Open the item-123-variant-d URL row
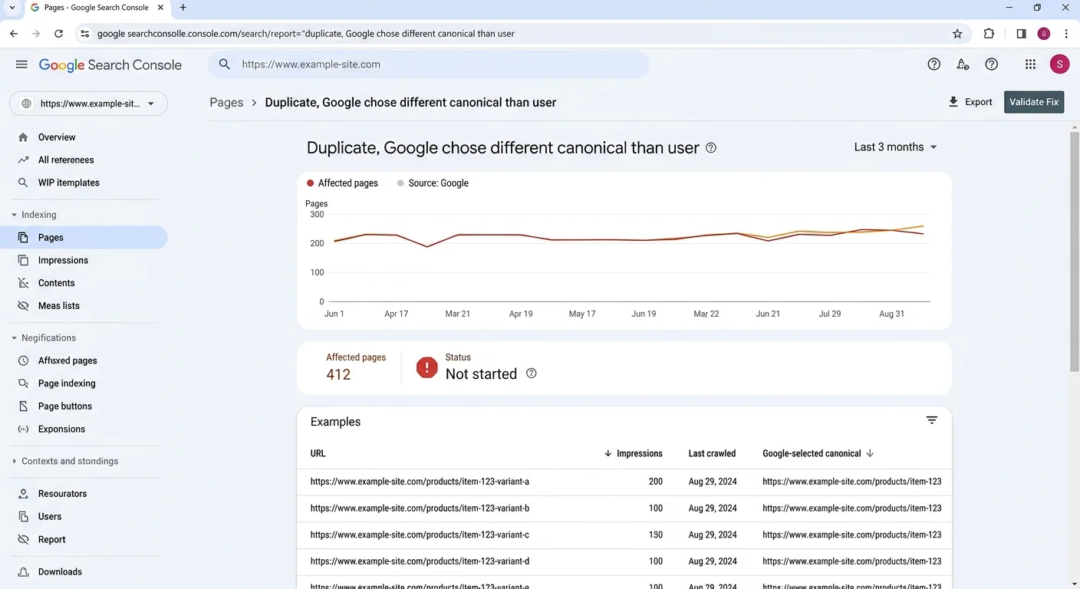The height and width of the screenshot is (589, 1080). pyautogui.click(x=624, y=561)
